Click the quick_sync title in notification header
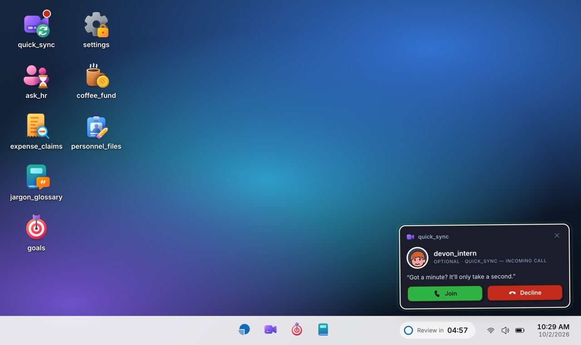581x345 pixels. (433, 237)
